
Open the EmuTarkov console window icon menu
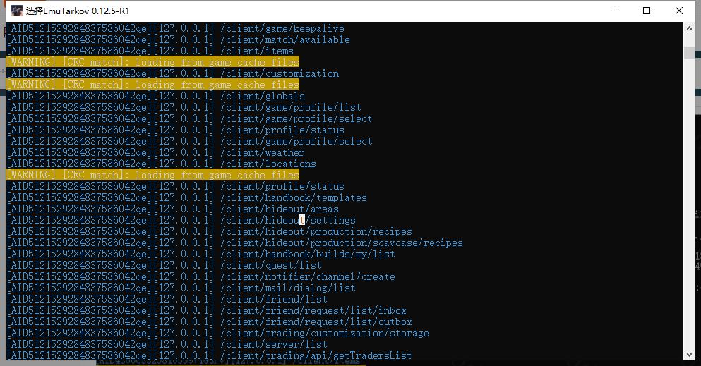17,11
